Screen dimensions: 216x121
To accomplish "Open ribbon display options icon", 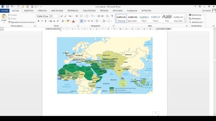I will [x=200, y=7].
